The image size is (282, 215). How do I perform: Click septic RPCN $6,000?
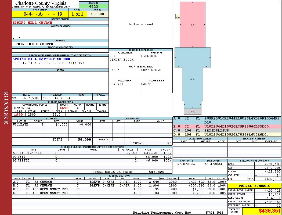click(x=152, y=160)
